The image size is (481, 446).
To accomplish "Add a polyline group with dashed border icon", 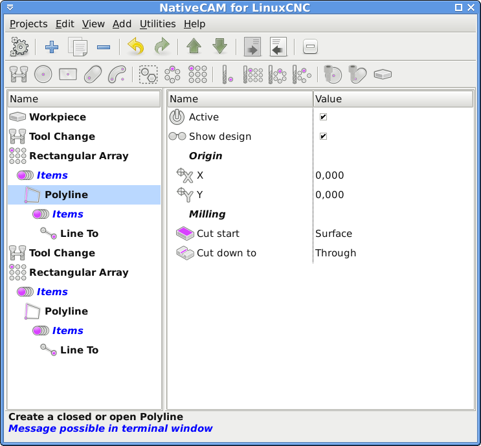I will pyautogui.click(x=148, y=74).
